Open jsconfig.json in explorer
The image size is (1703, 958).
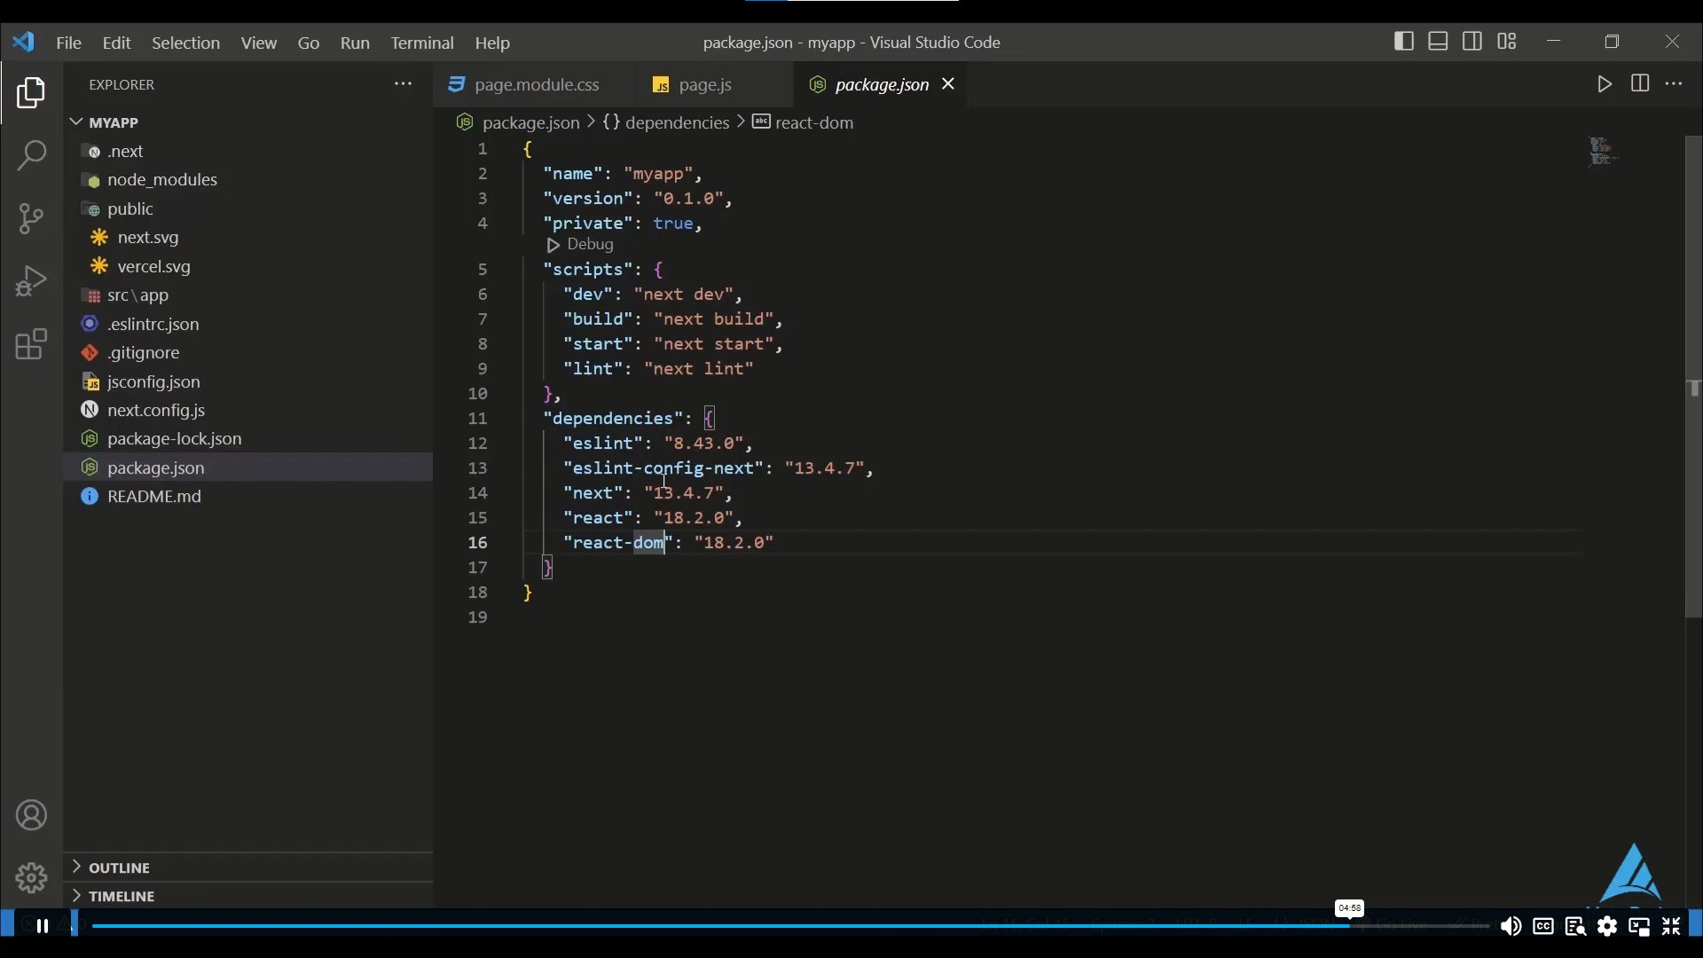coord(247,381)
